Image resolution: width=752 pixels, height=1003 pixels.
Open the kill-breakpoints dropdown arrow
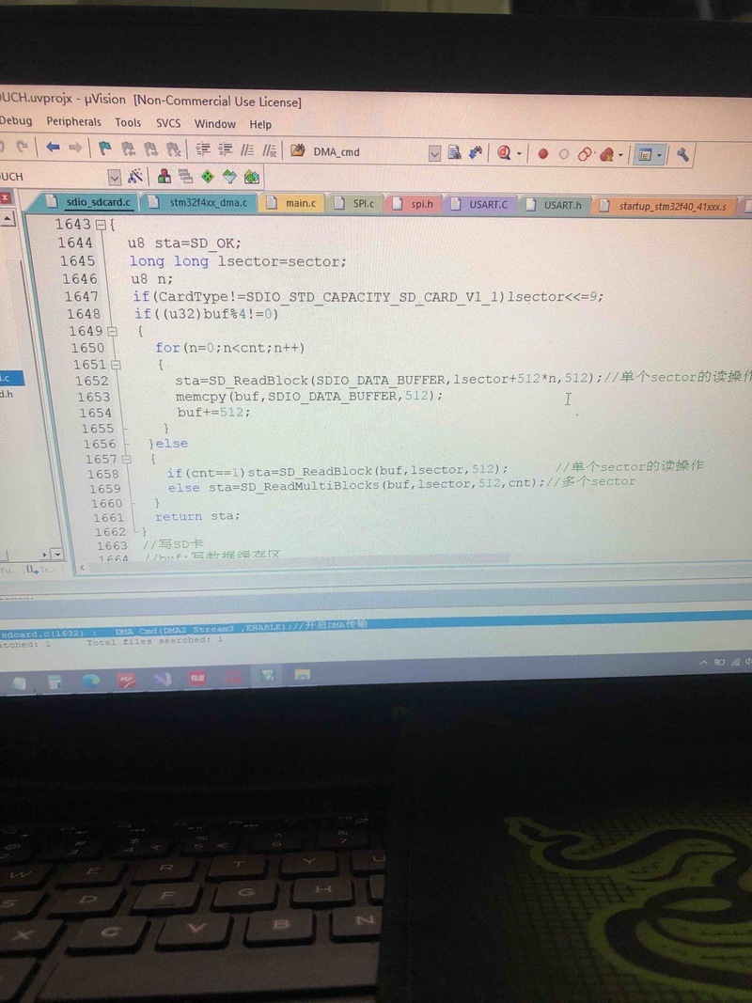tap(620, 155)
